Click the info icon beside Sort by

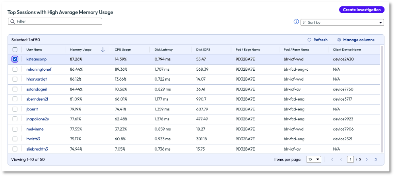(x=296, y=22)
